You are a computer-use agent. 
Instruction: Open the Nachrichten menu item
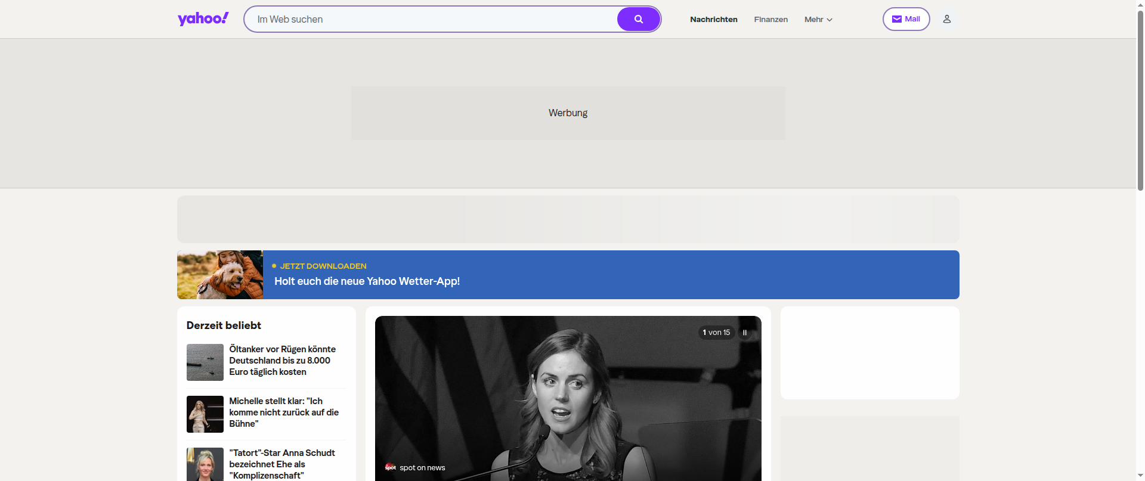pos(713,20)
